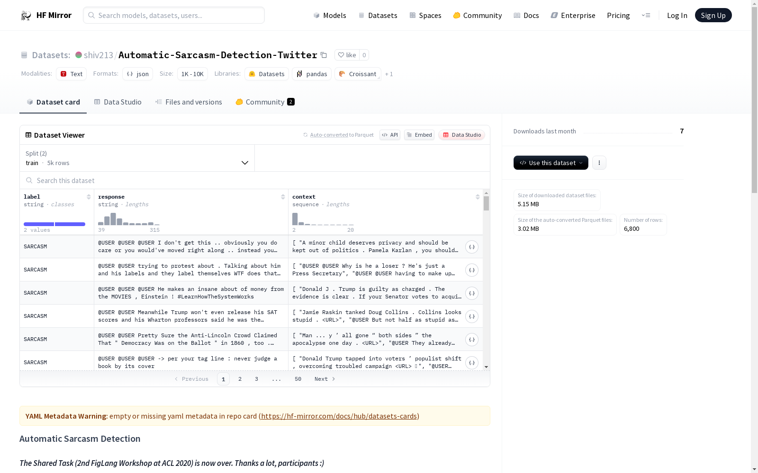Click the pandas library tag
The height and width of the screenshot is (473, 758).
click(312, 74)
